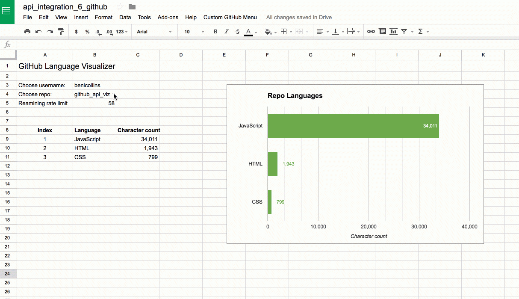This screenshot has width=519, height=299.
Task: Print the spreadsheet
Action: 27,31
